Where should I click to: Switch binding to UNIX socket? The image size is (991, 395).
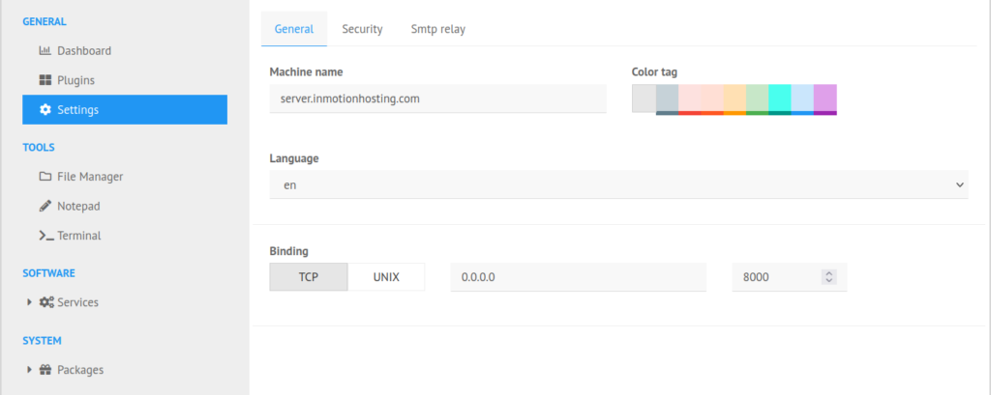(x=386, y=277)
